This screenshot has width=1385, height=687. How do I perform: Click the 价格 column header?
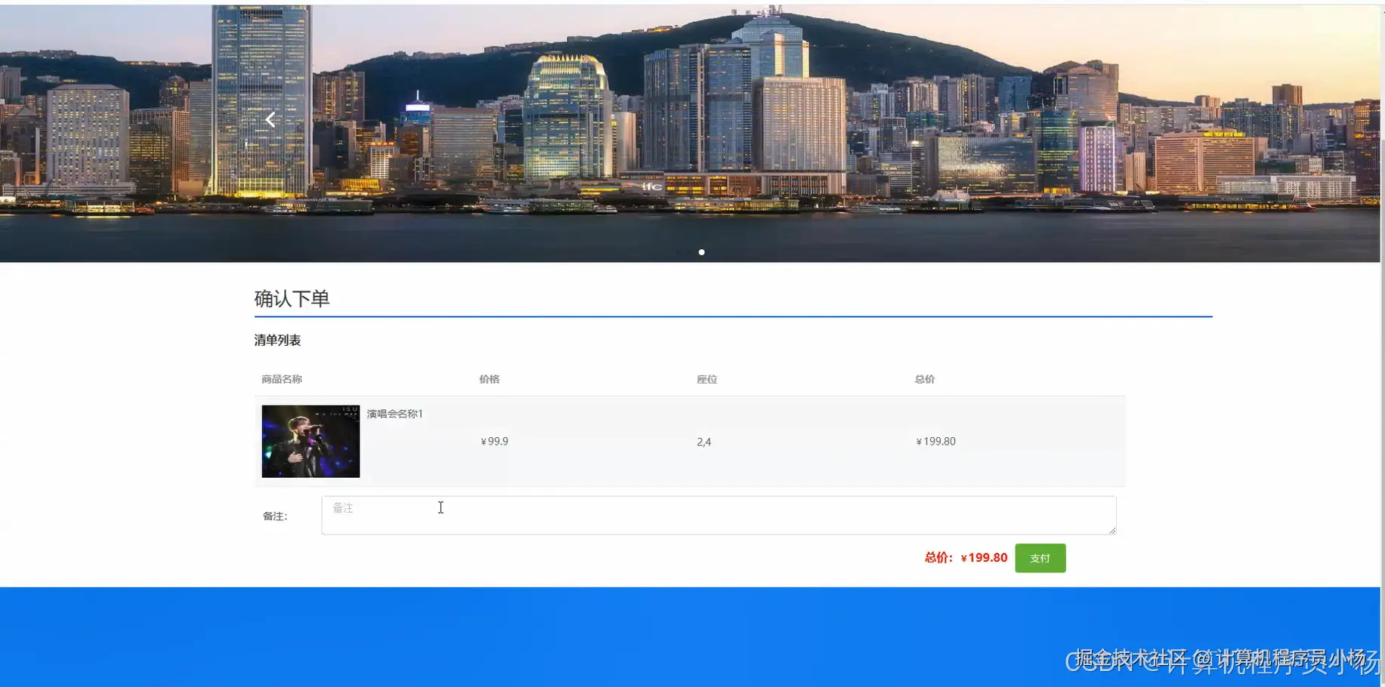[489, 379]
